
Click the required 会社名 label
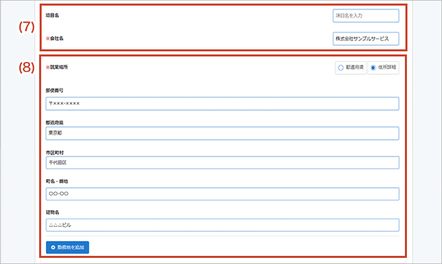coord(55,39)
